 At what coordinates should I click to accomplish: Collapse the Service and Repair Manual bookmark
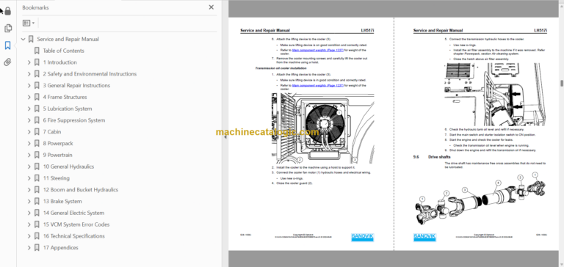(23, 39)
